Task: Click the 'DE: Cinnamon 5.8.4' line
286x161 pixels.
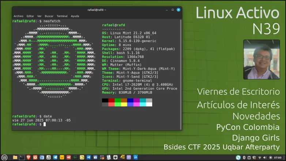Action: pyautogui.click(x=121, y=61)
